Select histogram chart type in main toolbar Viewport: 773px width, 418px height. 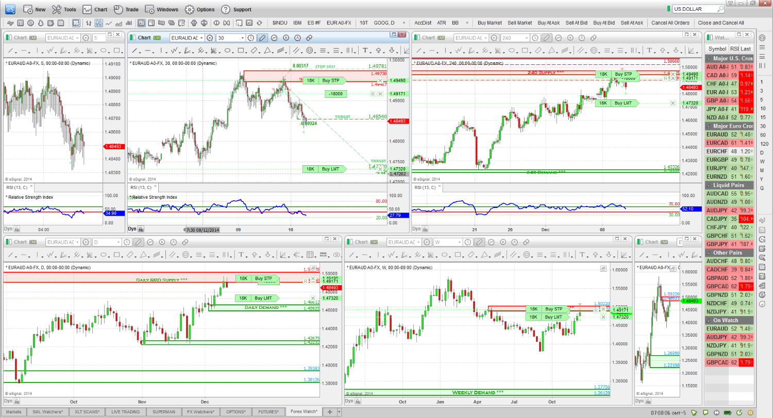[129, 23]
